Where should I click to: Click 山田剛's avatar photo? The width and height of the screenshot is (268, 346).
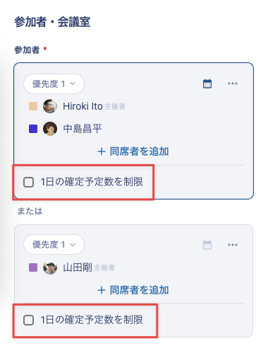click(x=50, y=267)
